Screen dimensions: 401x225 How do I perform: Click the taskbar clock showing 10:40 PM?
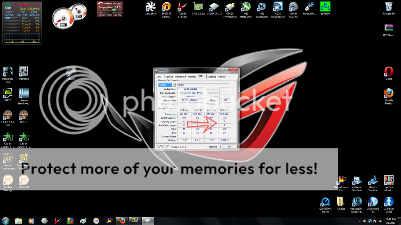coord(390,221)
